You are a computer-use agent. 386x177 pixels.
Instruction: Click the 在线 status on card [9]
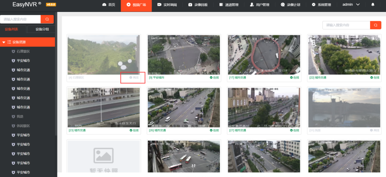pyautogui.click(x=214, y=78)
